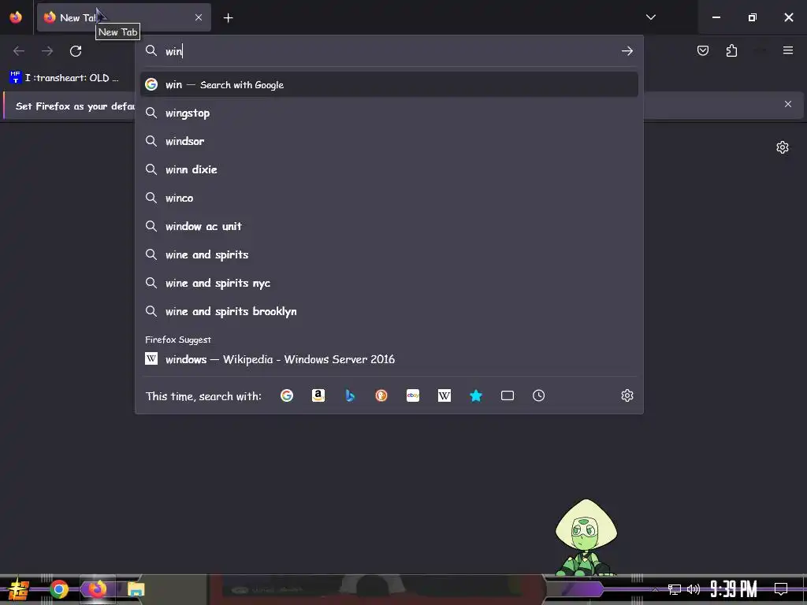Open the 9:39 PM clock

[734, 589]
